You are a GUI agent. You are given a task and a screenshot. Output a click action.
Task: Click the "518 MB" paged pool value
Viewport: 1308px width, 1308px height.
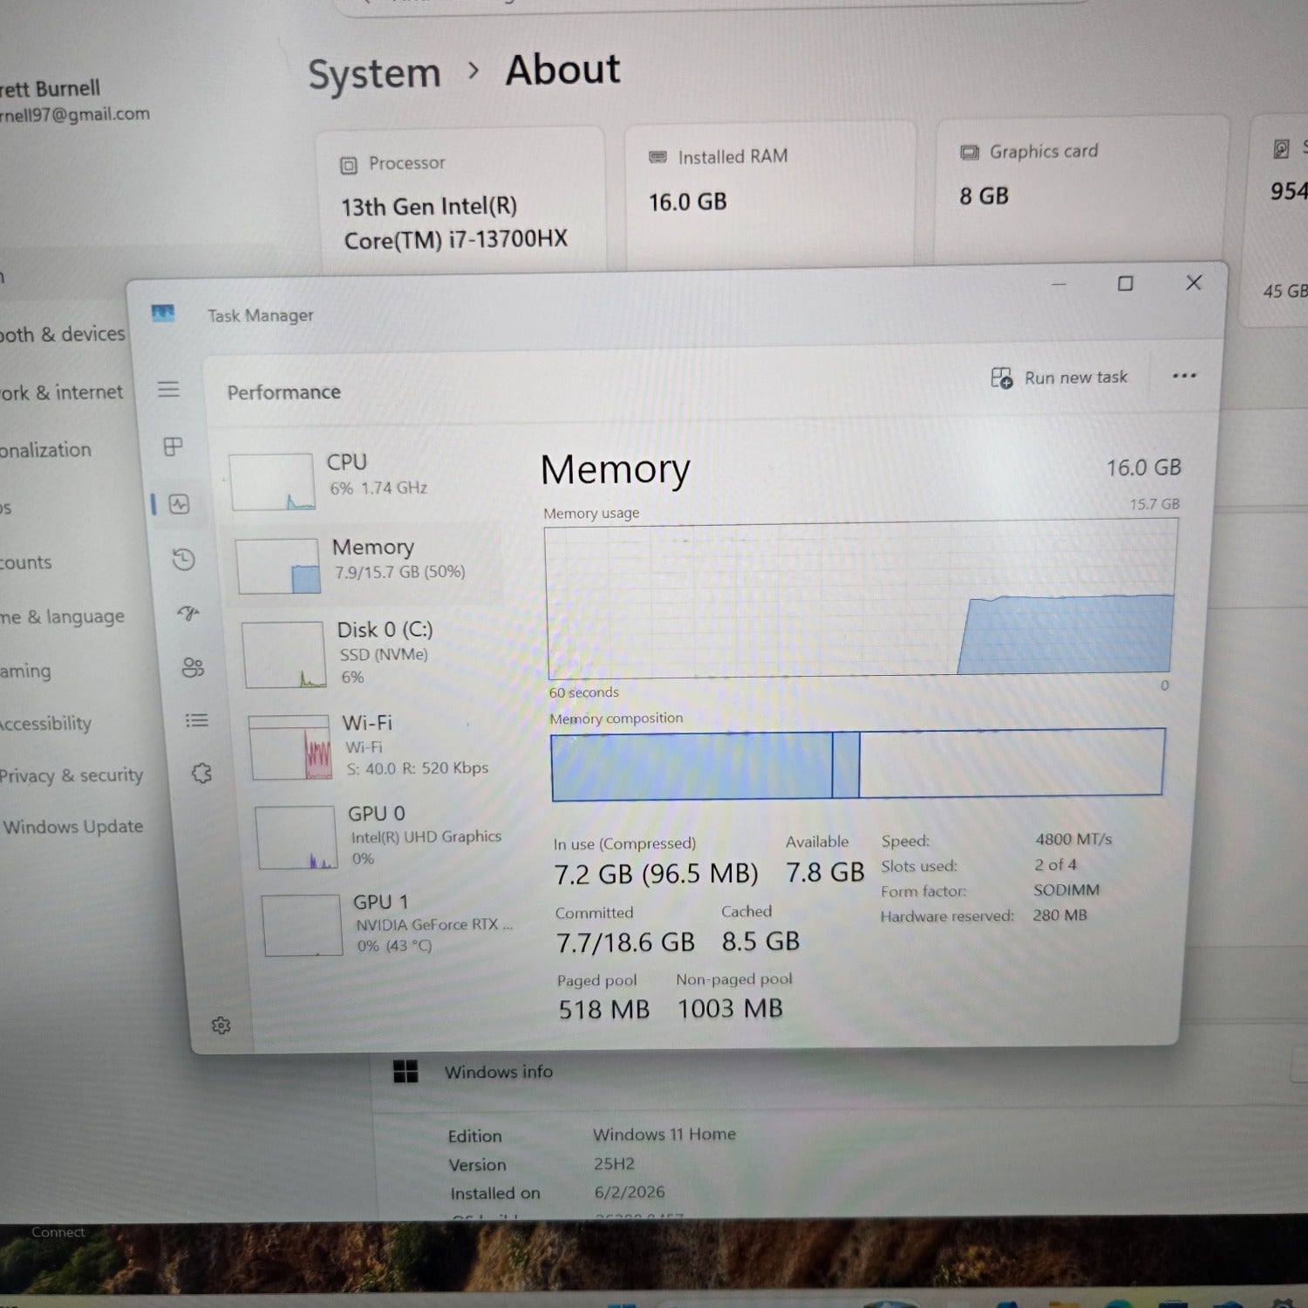click(604, 1010)
